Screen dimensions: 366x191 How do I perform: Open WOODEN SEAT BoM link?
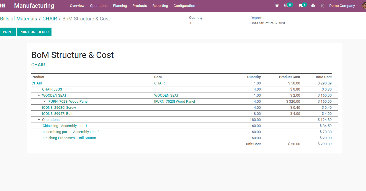[x=166, y=95]
